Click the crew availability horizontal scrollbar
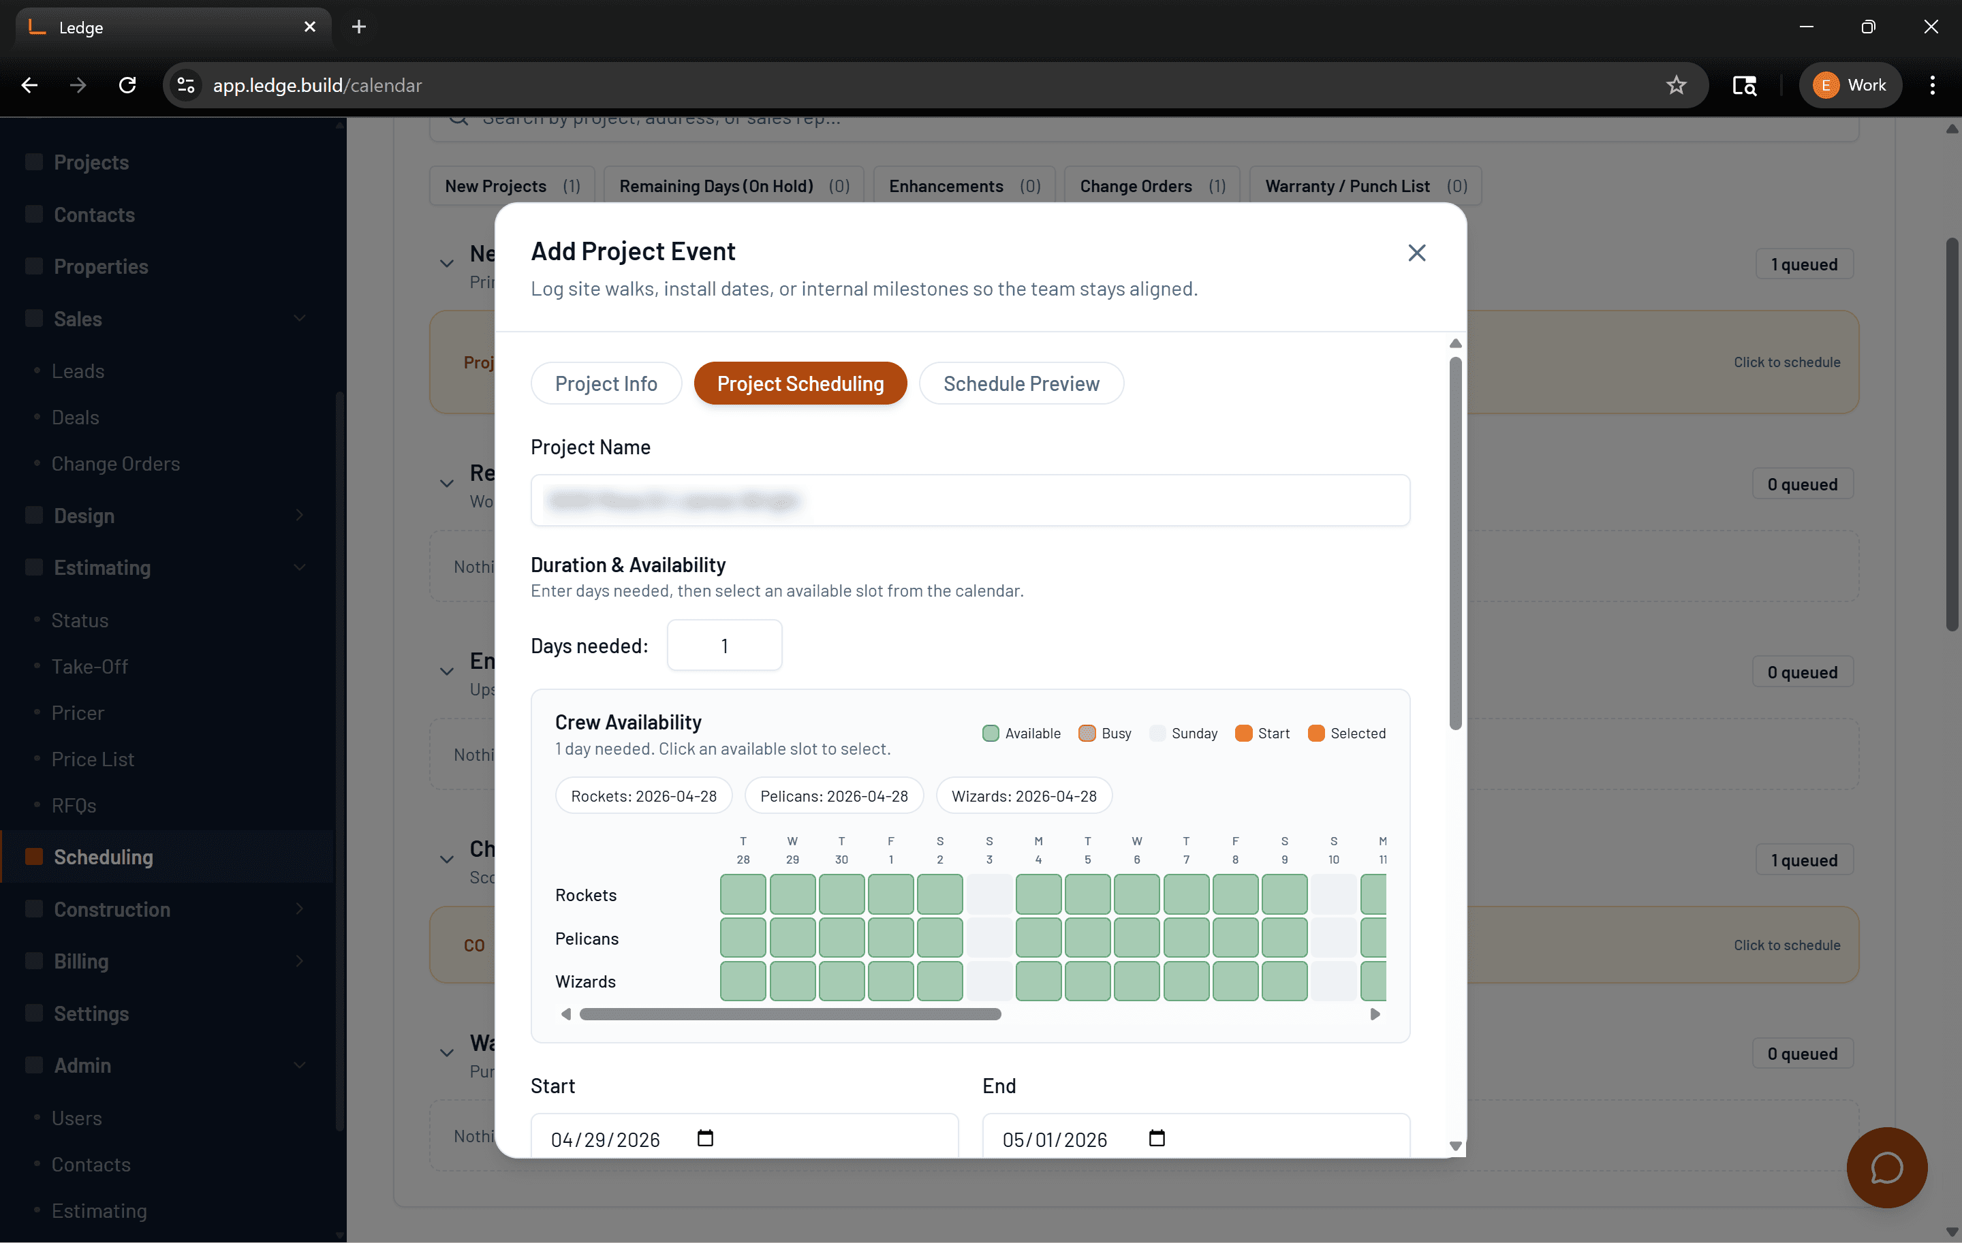Image resolution: width=1962 pixels, height=1243 pixels. tap(790, 1014)
